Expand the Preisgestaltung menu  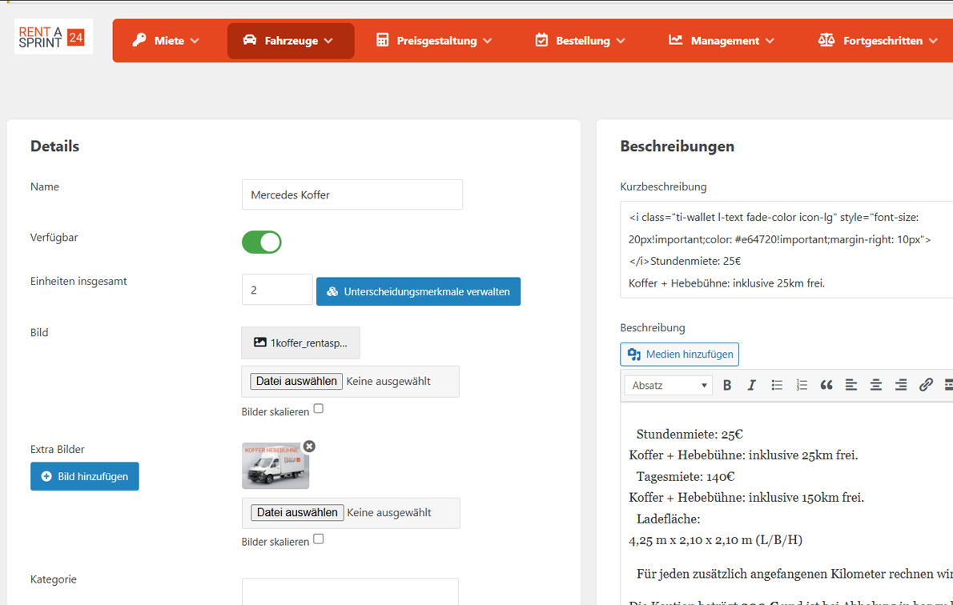[434, 41]
